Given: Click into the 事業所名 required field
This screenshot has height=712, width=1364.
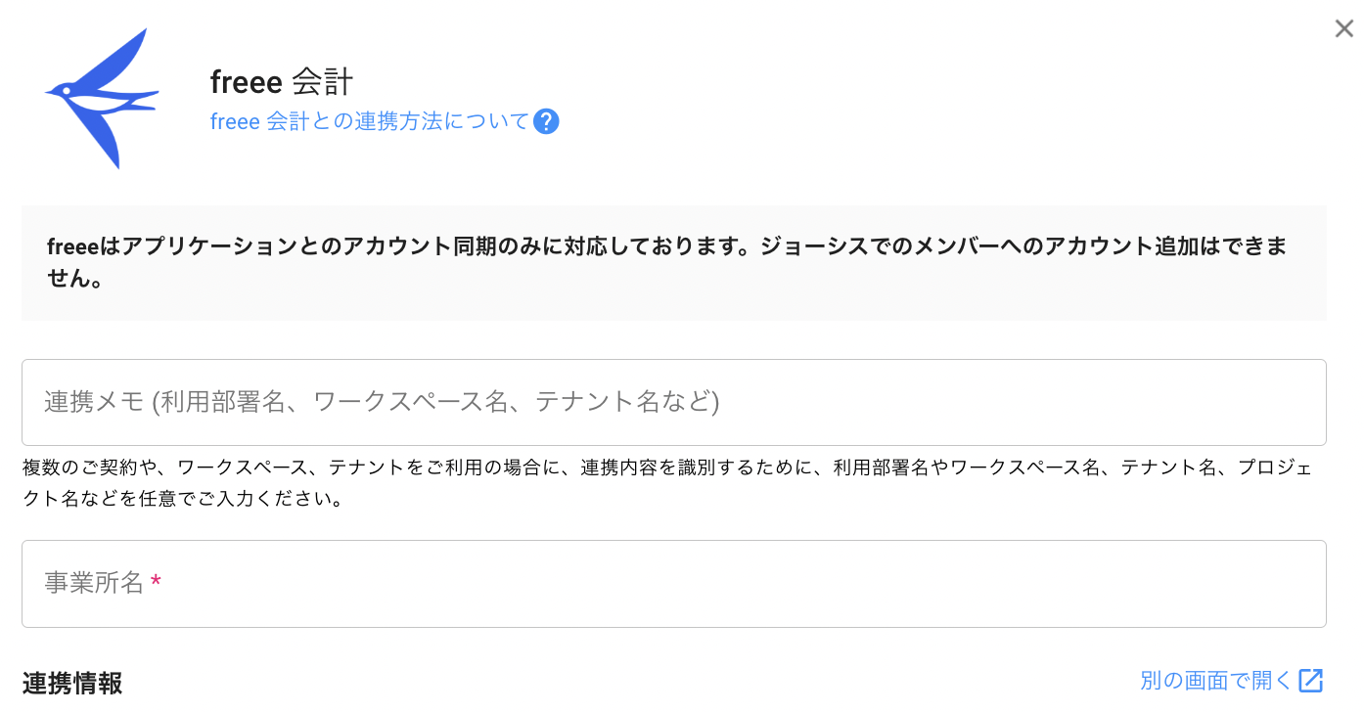Looking at the screenshot, I should click(x=673, y=584).
